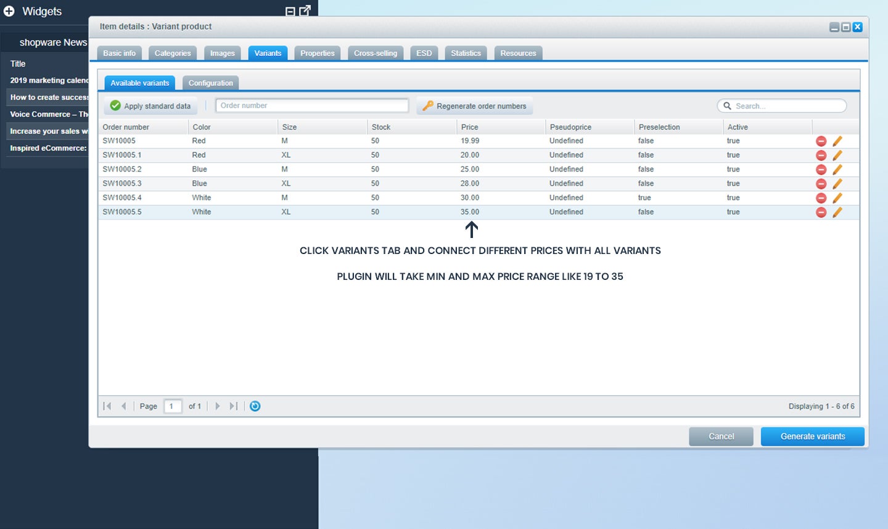Add a widget with the plus icon

[9, 11]
